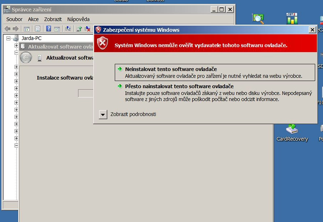Click the large red shield warning icon
The height and width of the screenshot is (222, 323).
point(102,43)
